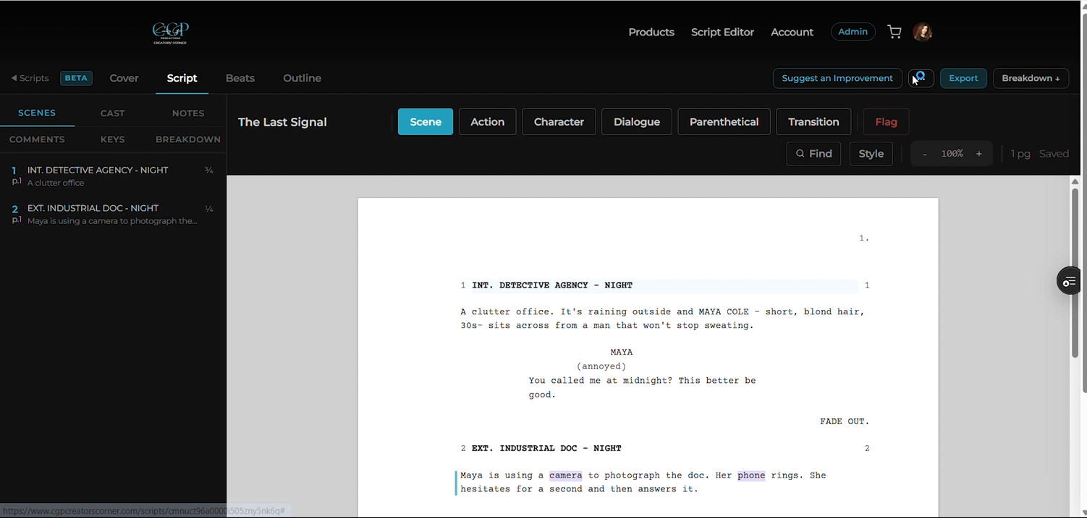Increase zoom with the plus control

point(978,153)
